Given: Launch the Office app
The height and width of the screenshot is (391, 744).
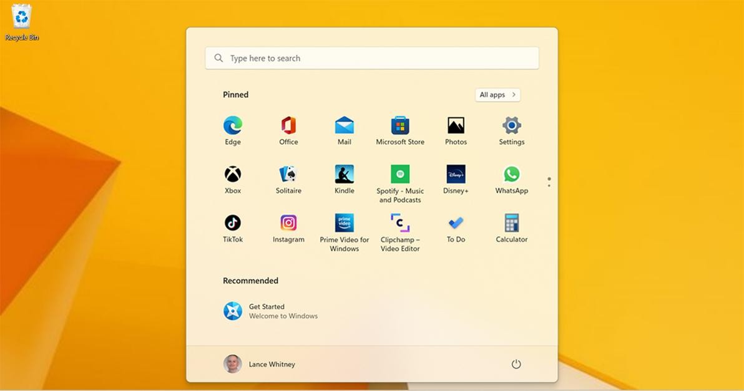Looking at the screenshot, I should tap(288, 130).
